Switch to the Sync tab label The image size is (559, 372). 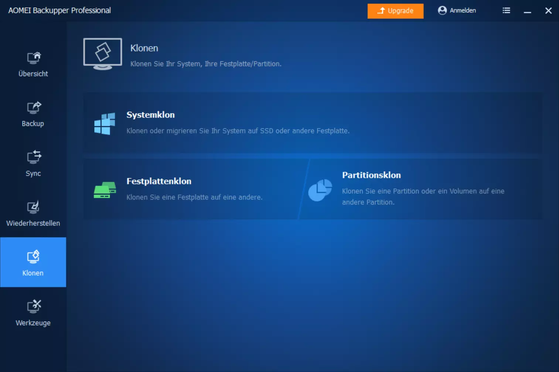click(33, 173)
